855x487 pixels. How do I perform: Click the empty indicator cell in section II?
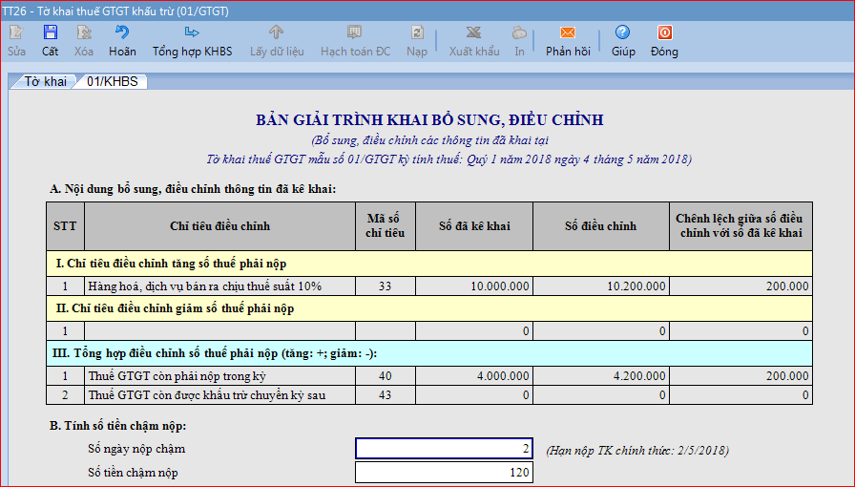219,330
